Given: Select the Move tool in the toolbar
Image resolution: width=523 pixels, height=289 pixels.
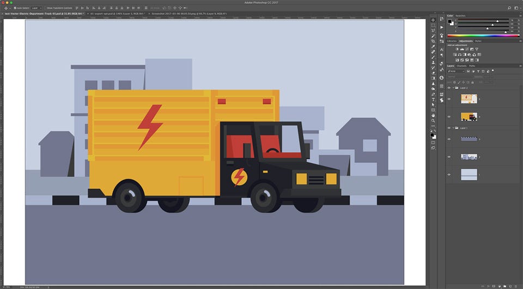Looking at the screenshot, I should 433,20.
